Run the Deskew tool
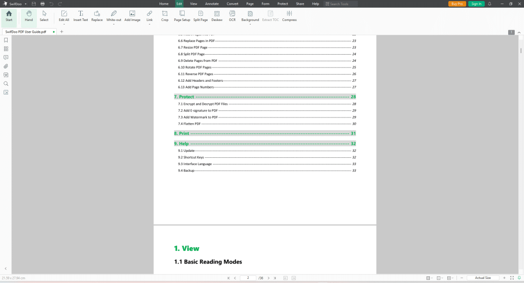This screenshot has width=524, height=283. coord(217,16)
